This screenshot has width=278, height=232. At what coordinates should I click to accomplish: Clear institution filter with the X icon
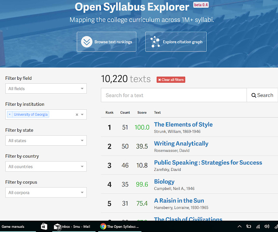point(77,114)
